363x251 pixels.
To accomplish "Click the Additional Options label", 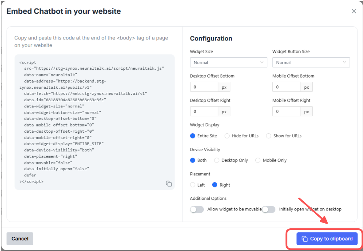I will point(208,198).
